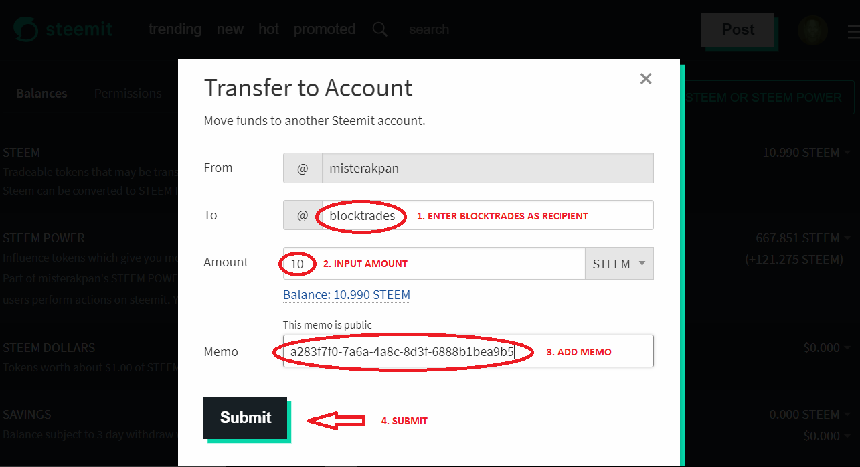
Task: Switch to the Balances tab
Action: pos(41,94)
